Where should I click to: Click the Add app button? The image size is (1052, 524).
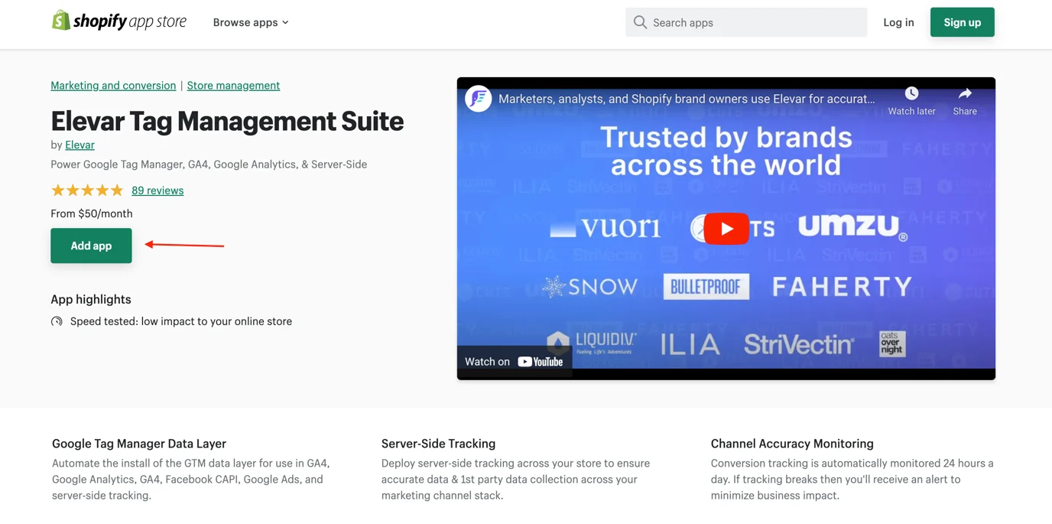point(91,246)
